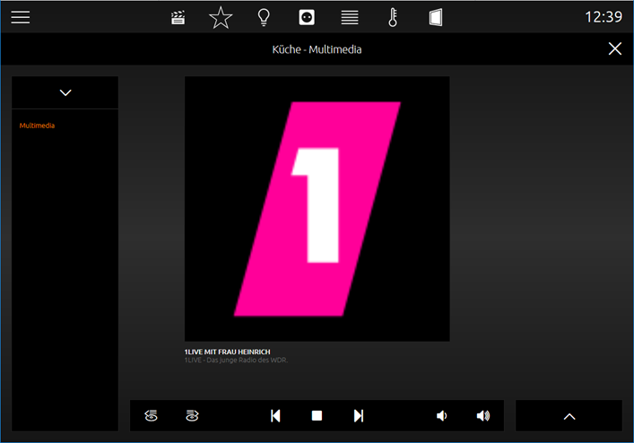Click the Küche - Multimedia header title
This screenshot has height=443, width=634.
tap(317, 49)
